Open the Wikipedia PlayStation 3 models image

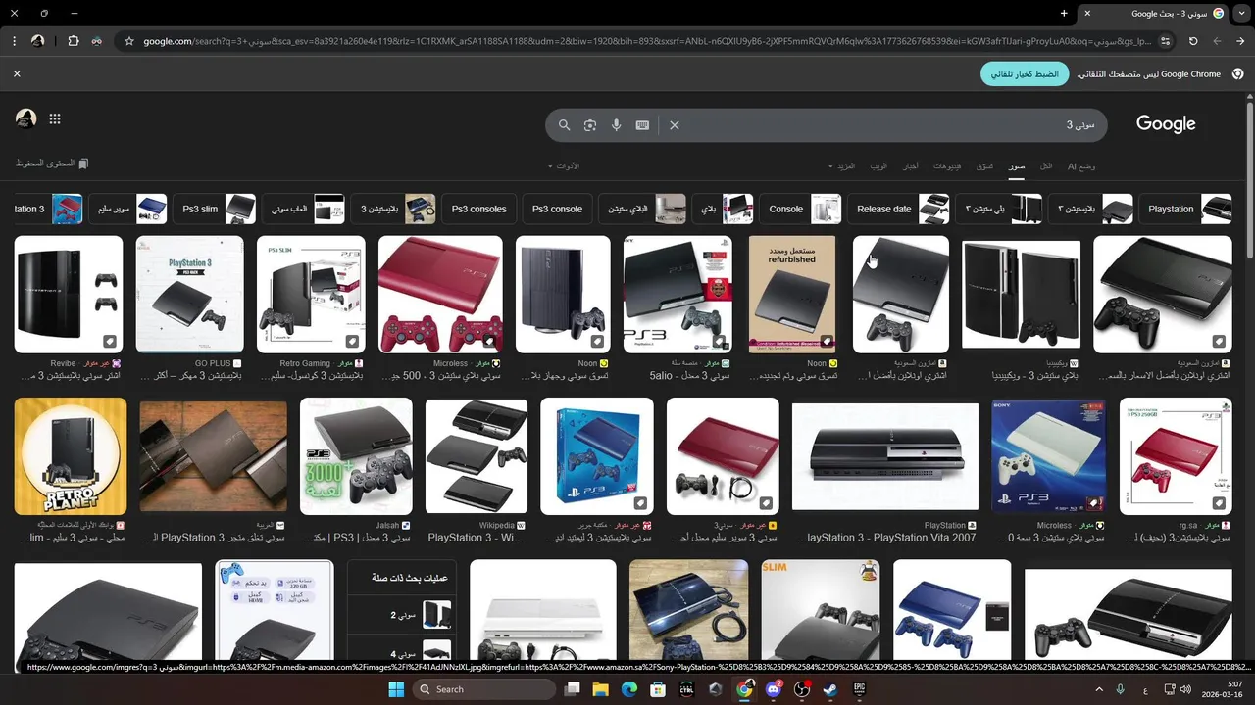[477, 456]
